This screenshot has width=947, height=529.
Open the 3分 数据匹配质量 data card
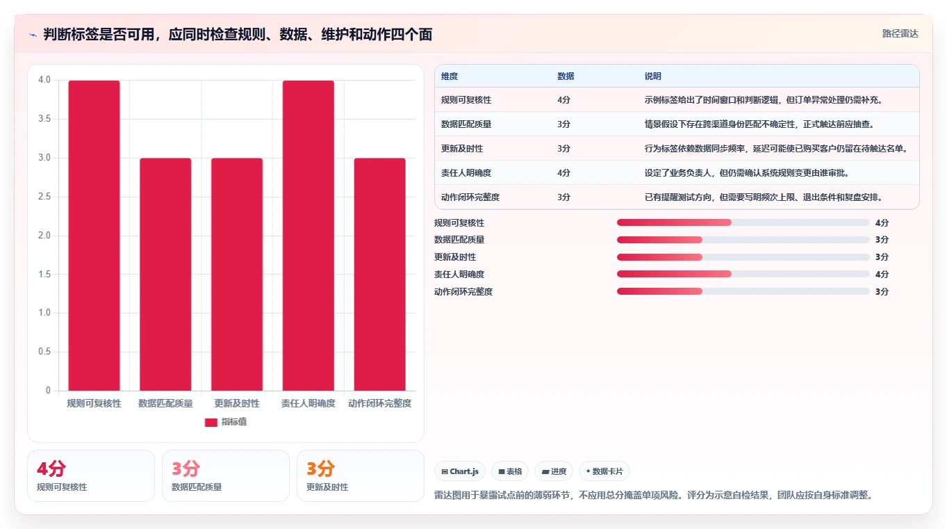click(226, 475)
